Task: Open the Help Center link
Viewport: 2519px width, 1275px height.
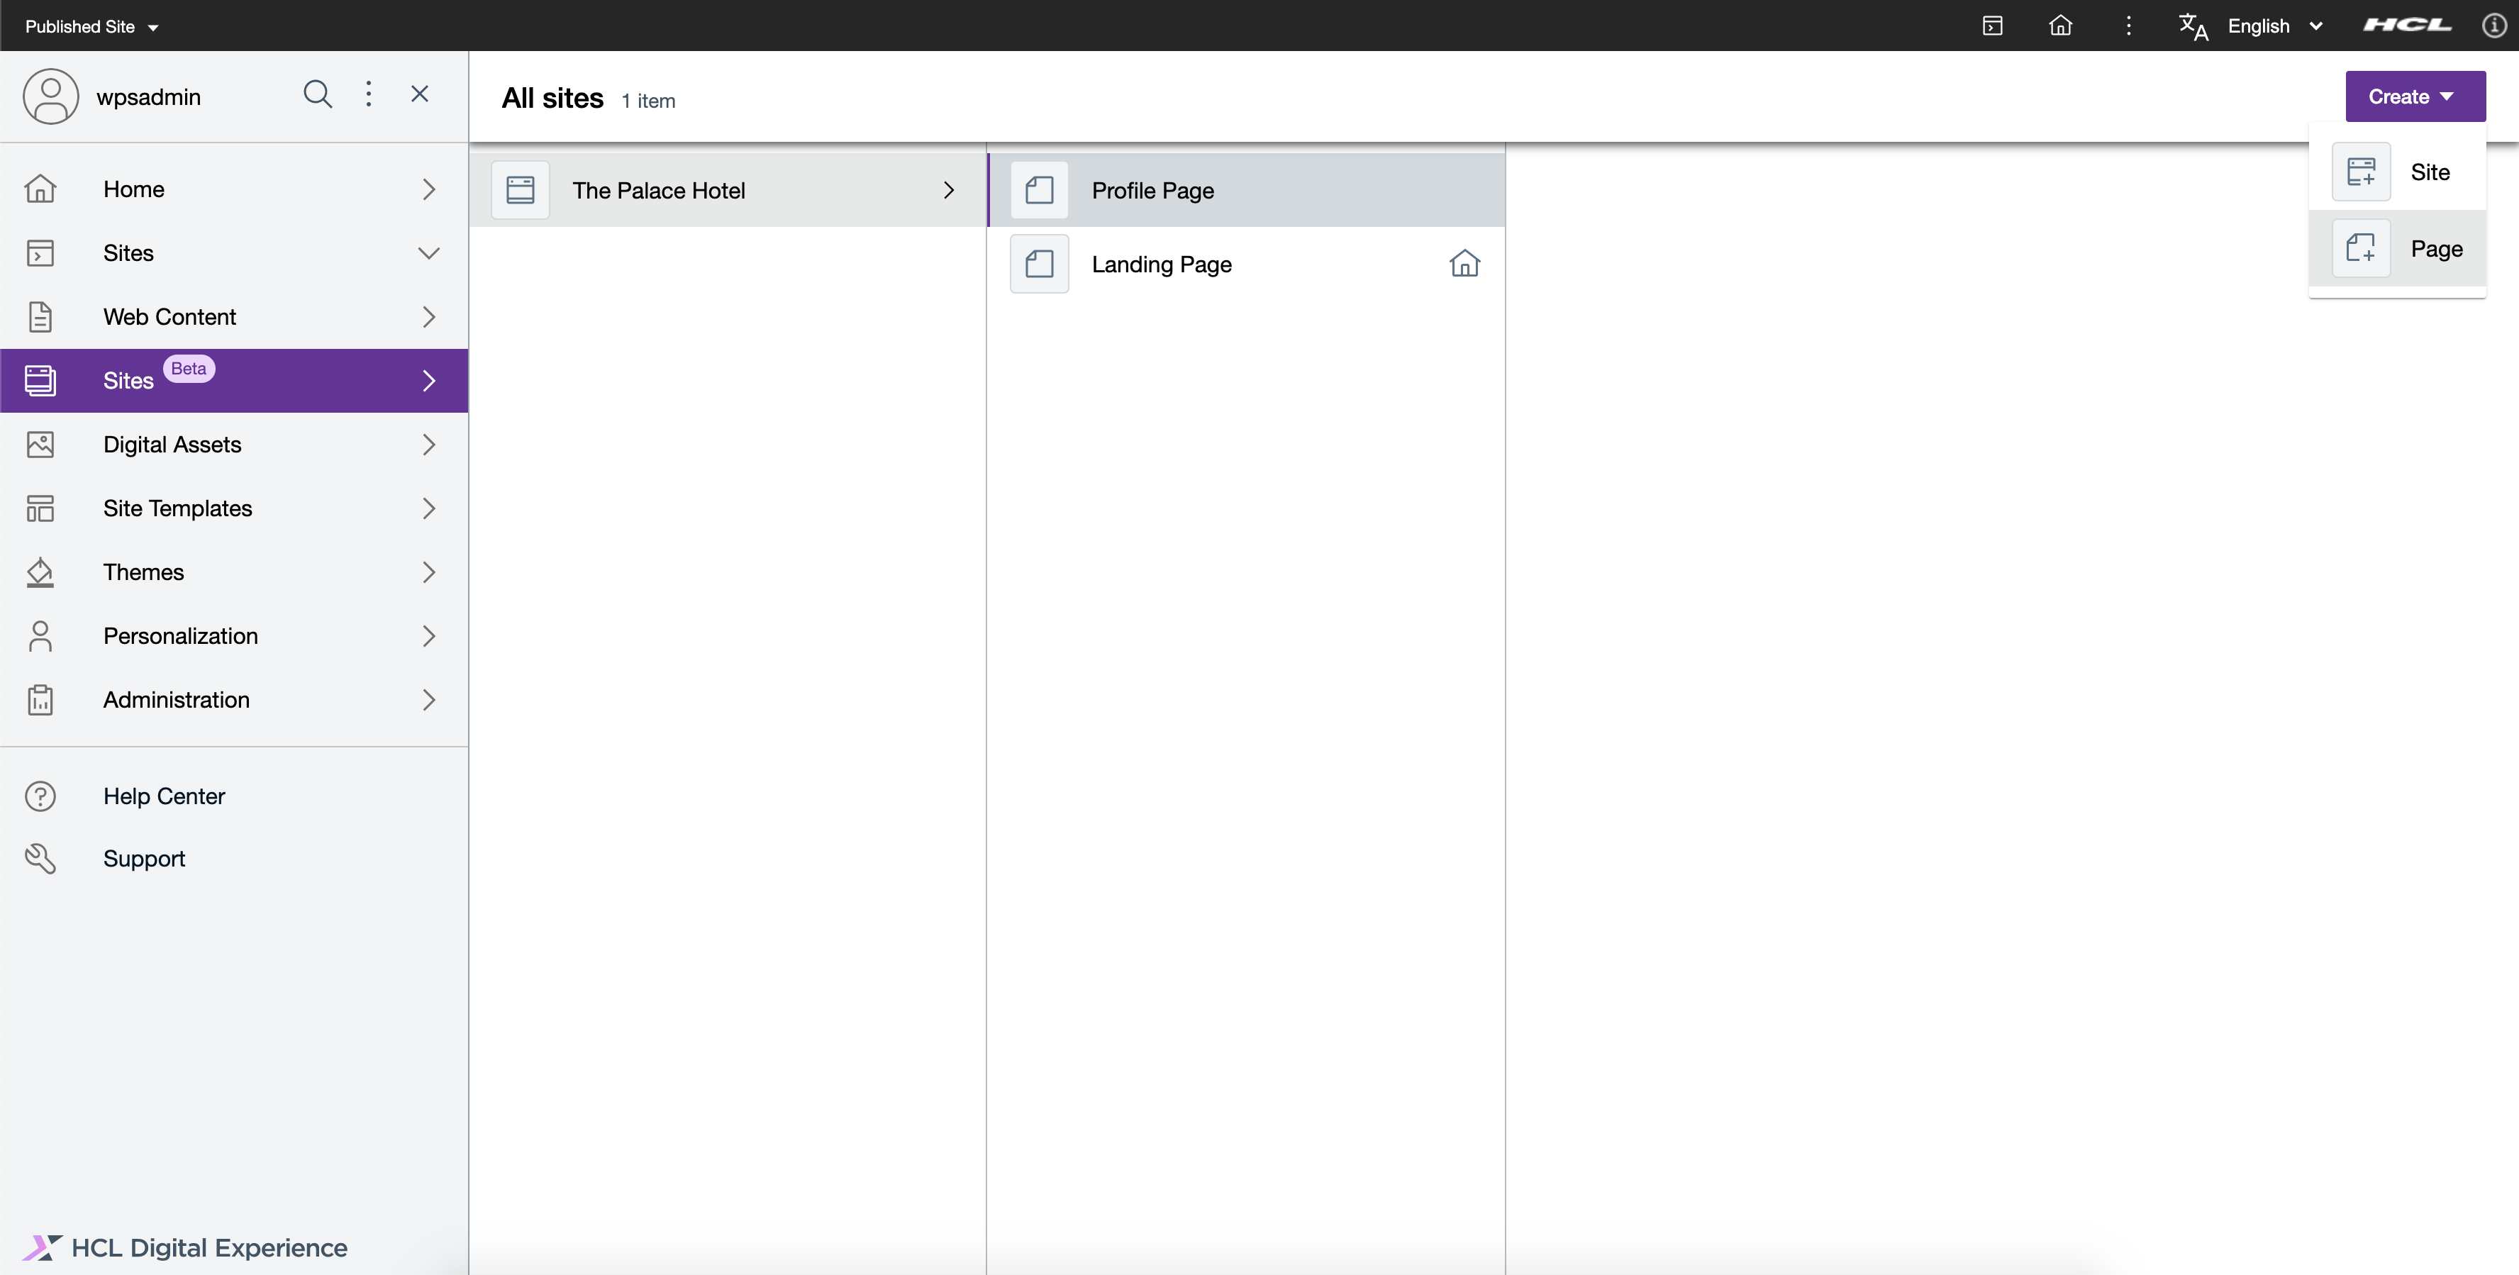Action: coord(165,796)
